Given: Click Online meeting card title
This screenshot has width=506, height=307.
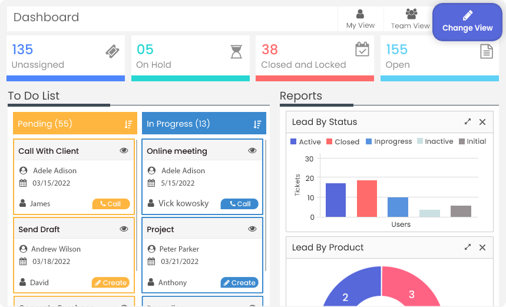Looking at the screenshot, I should [x=177, y=151].
